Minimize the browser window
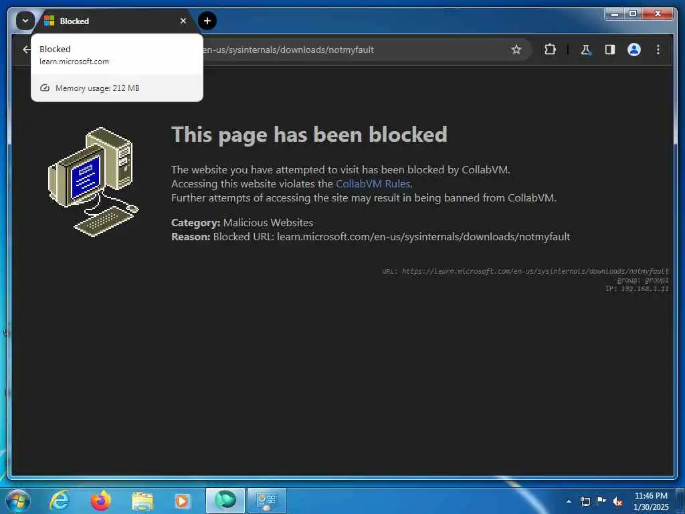The height and width of the screenshot is (514, 685). click(615, 14)
